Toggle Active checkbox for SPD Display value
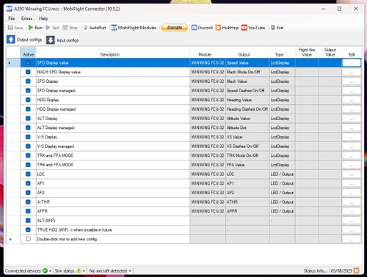 coord(28,63)
